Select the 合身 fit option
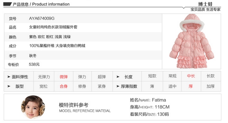Screen dimensions: 228x123 tap(64, 86)
